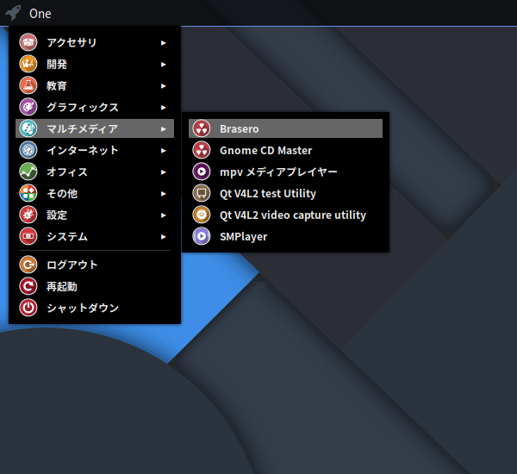Open the 開発 menu category
The image size is (517, 474).
click(95, 64)
